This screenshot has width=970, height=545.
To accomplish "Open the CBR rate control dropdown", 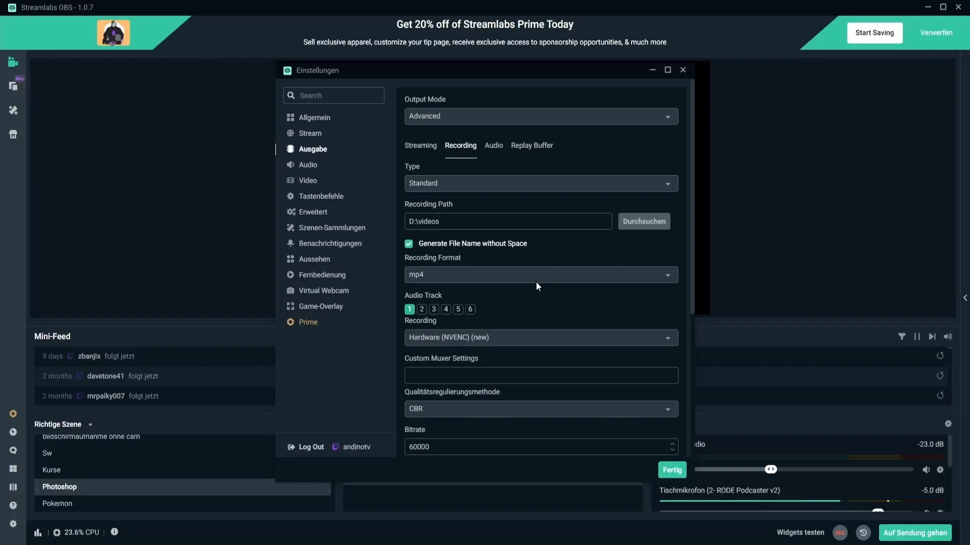I will click(541, 409).
